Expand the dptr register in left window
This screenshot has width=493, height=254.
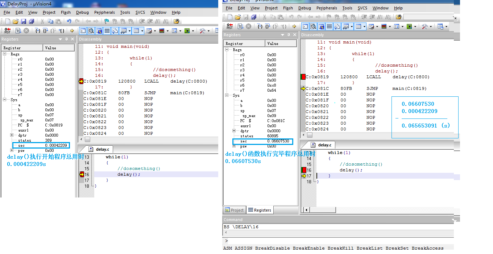(12, 135)
